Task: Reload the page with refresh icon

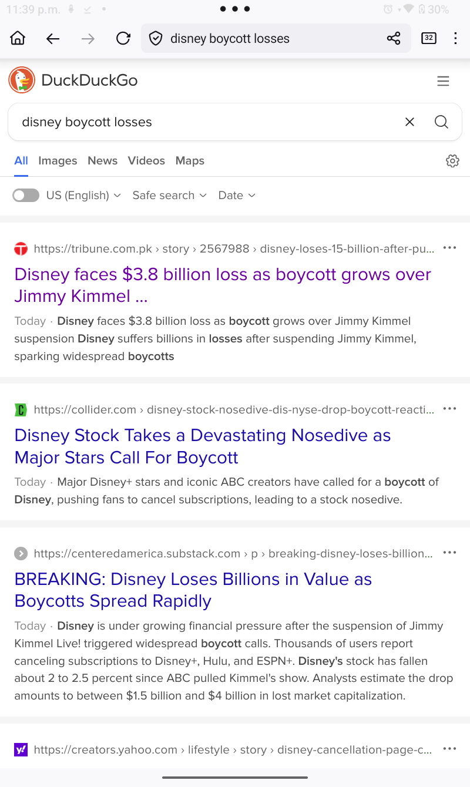Action: tap(123, 39)
